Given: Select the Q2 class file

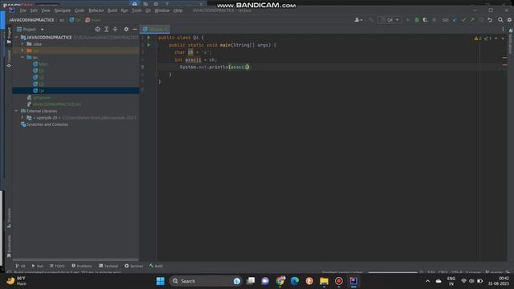Looking at the screenshot, I should pos(39,77).
